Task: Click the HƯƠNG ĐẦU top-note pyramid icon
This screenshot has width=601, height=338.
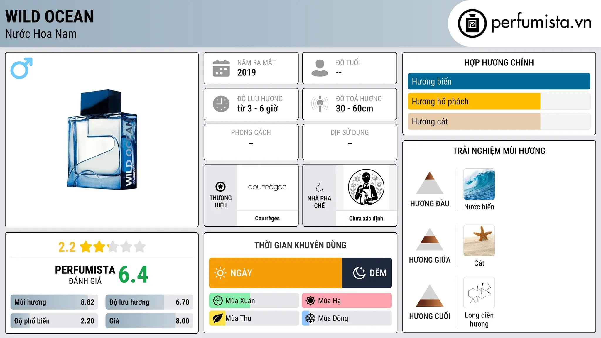Action: click(430, 183)
